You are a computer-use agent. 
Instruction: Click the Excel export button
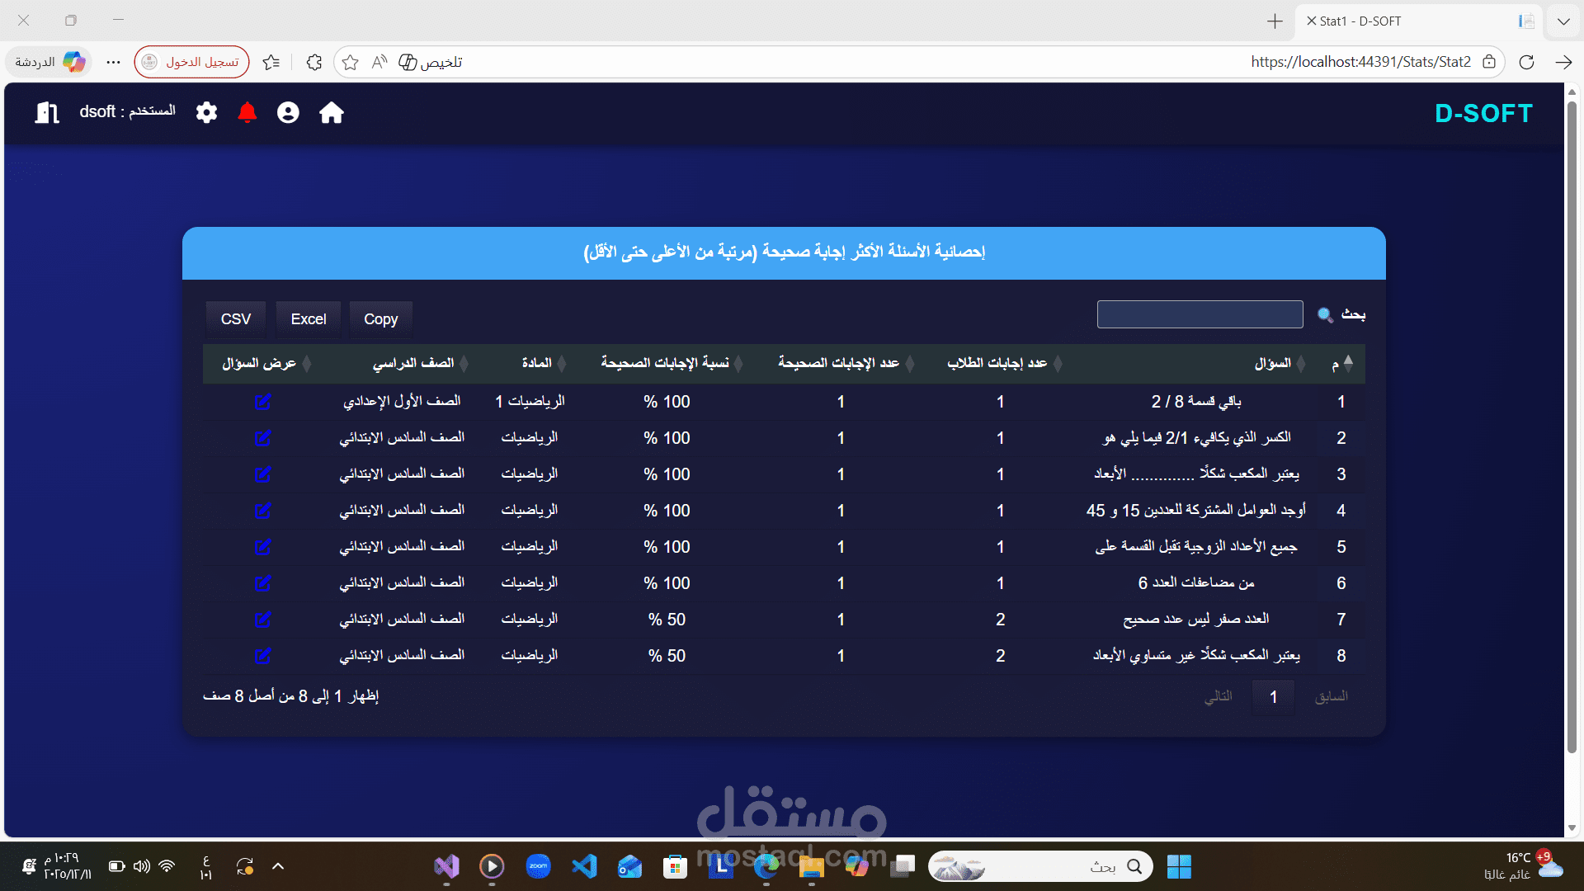(309, 319)
